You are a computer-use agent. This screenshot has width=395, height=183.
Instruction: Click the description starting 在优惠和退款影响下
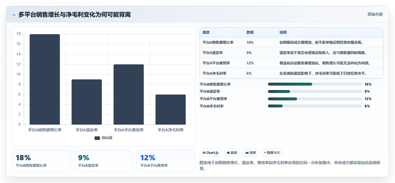pos(323,73)
